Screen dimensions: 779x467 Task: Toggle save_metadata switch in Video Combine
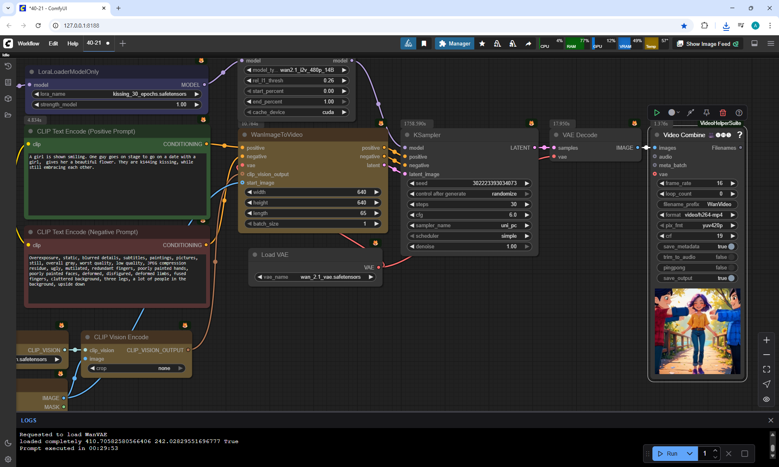click(x=731, y=247)
